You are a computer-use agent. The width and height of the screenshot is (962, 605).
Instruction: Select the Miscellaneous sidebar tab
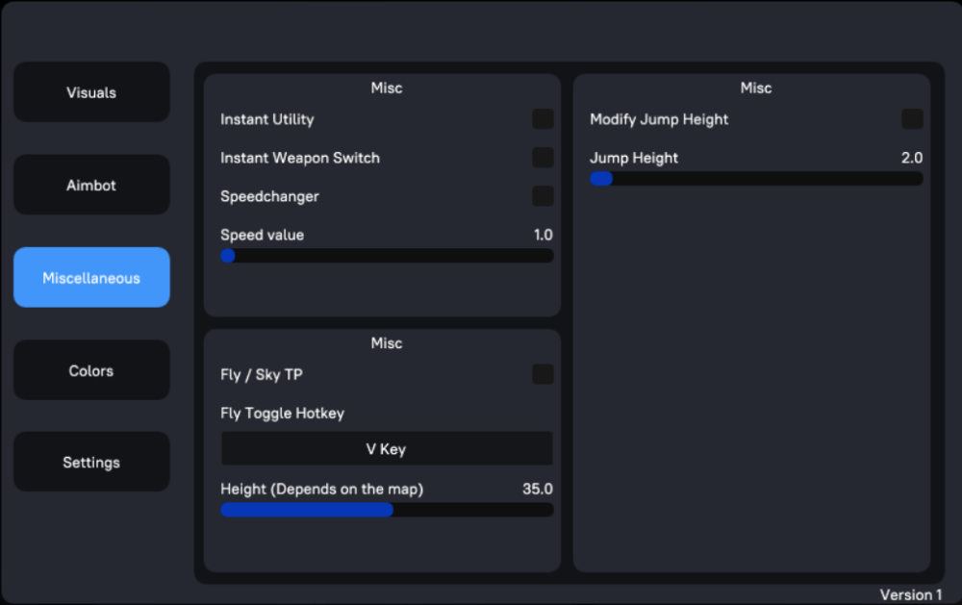[x=91, y=278]
